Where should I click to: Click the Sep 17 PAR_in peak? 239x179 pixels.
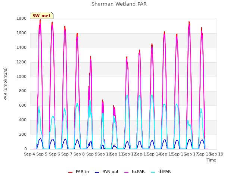pyautogui.click(x=189, y=22)
